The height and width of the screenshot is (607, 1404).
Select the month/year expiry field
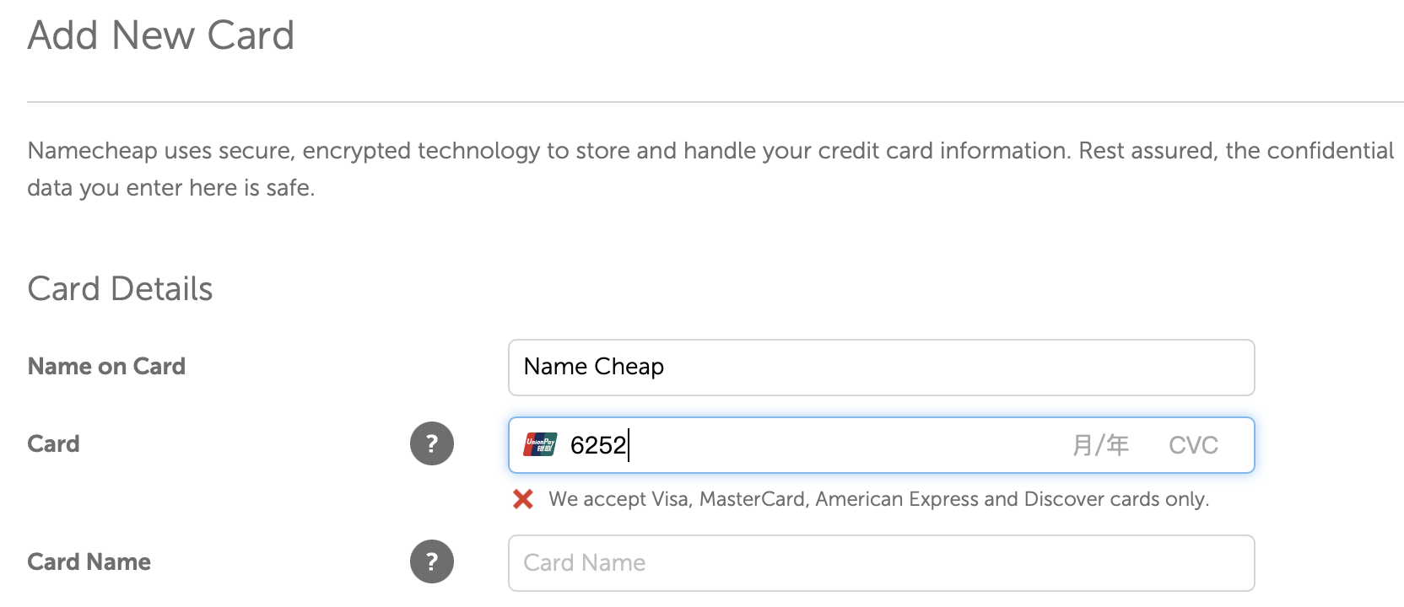click(x=1100, y=445)
